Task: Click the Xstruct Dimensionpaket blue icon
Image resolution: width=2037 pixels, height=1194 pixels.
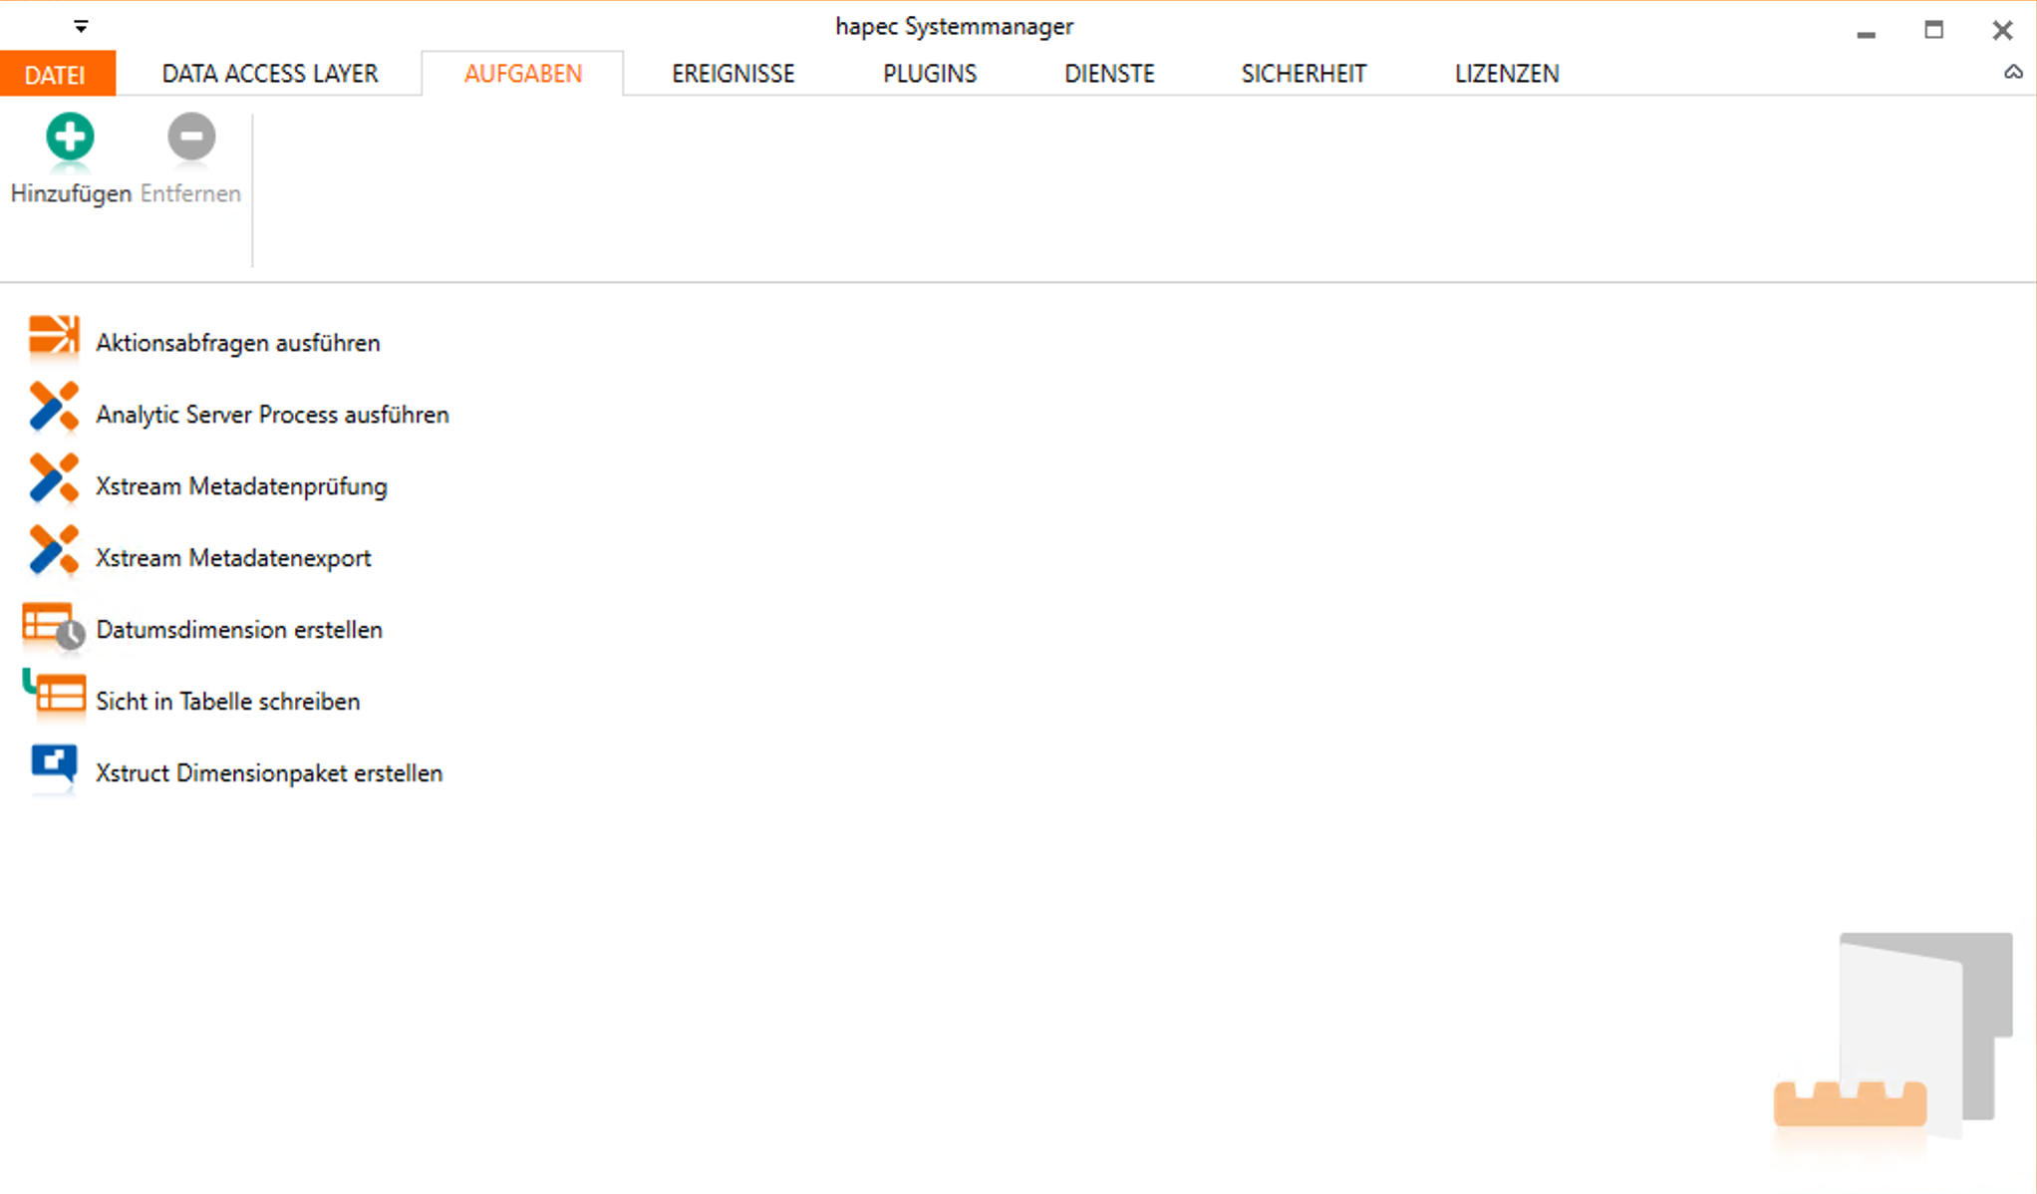Action: click(x=53, y=766)
